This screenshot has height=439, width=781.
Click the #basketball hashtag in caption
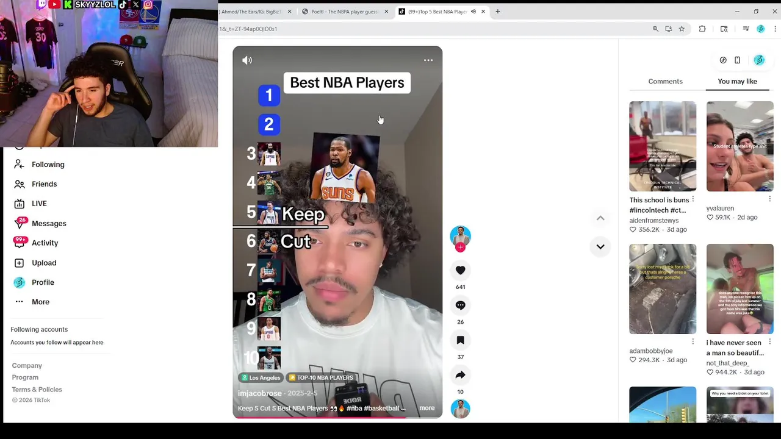click(381, 408)
